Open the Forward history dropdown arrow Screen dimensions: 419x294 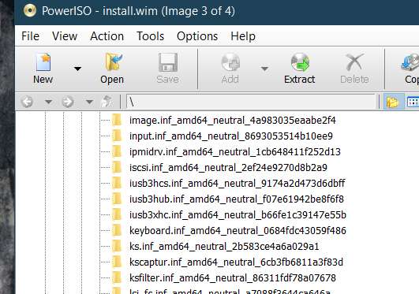[89, 102]
